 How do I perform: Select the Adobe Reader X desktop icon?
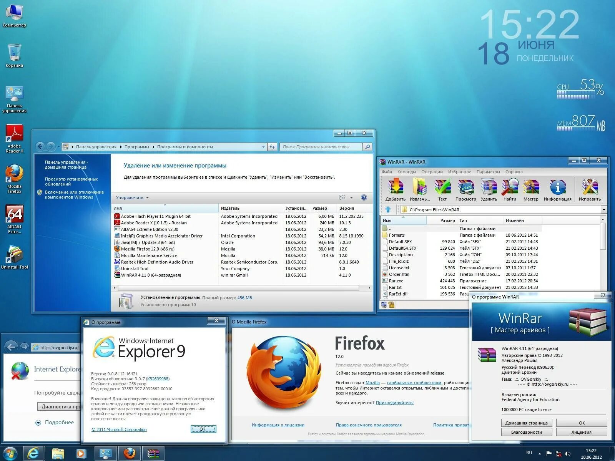(x=14, y=139)
